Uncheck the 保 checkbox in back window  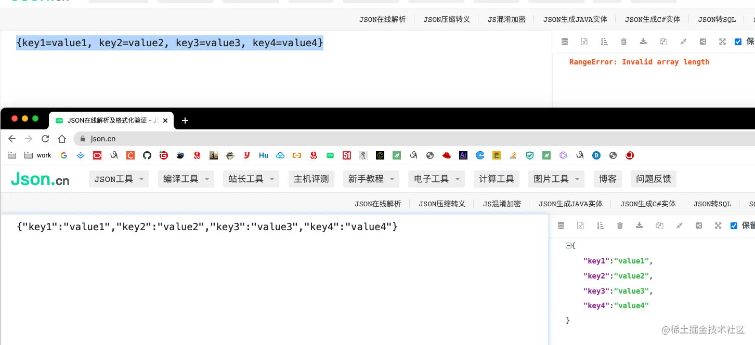pyautogui.click(x=738, y=42)
